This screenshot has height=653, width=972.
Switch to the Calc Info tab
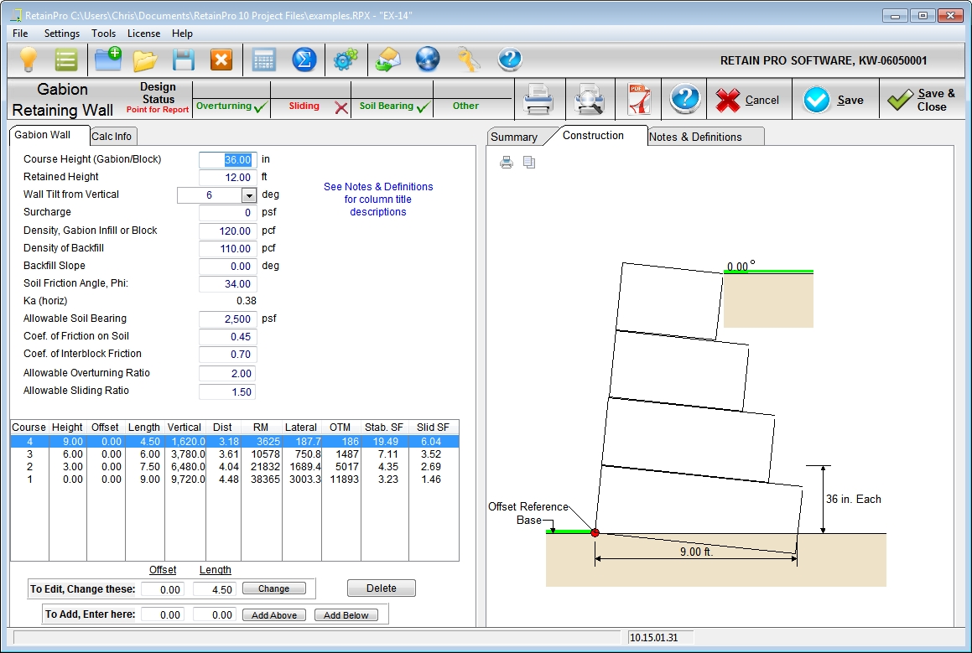click(x=112, y=137)
